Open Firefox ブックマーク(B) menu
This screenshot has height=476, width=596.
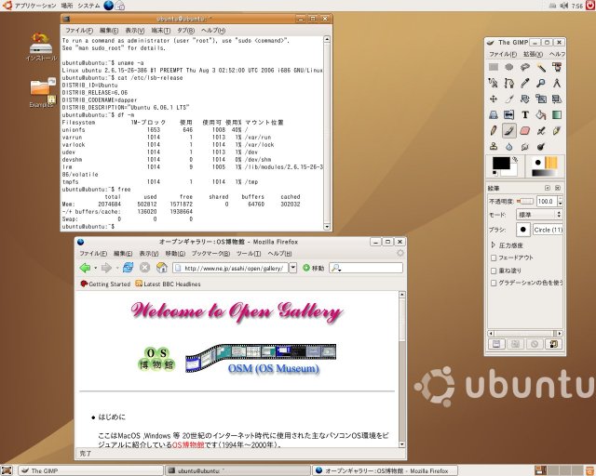coord(210,254)
